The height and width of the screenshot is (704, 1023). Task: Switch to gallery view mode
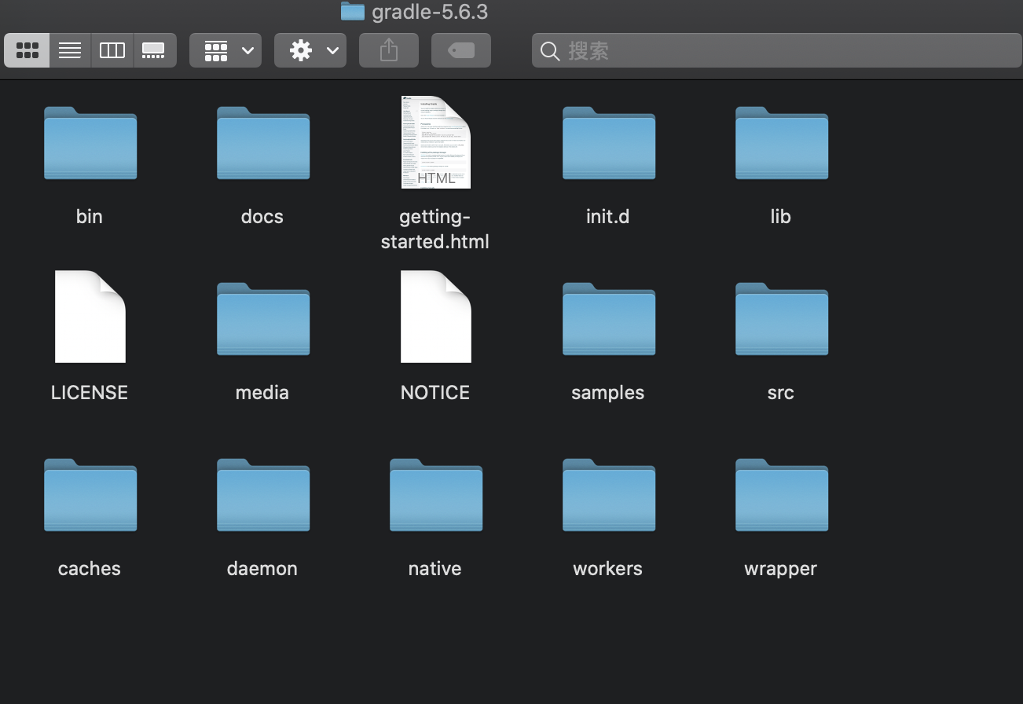pyautogui.click(x=154, y=50)
